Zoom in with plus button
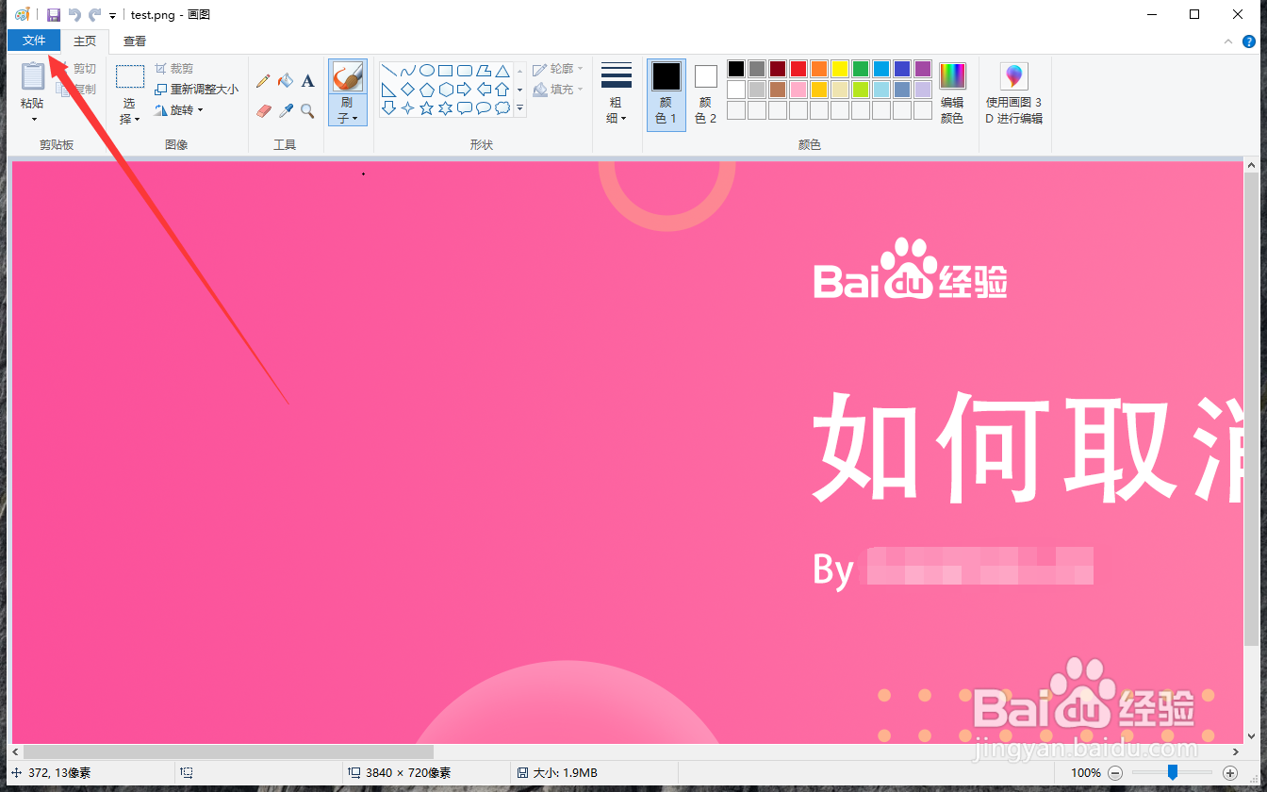 coord(1230,772)
